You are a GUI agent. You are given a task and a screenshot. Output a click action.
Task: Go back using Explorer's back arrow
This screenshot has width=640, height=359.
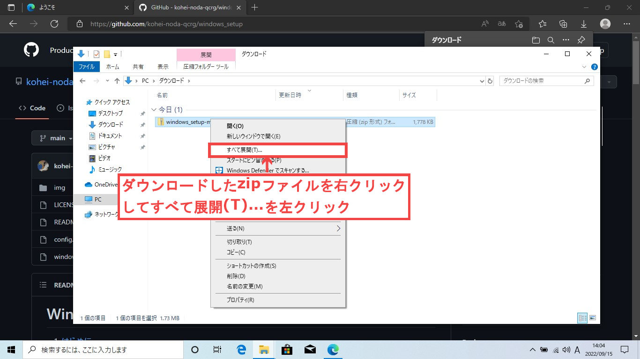(82, 81)
